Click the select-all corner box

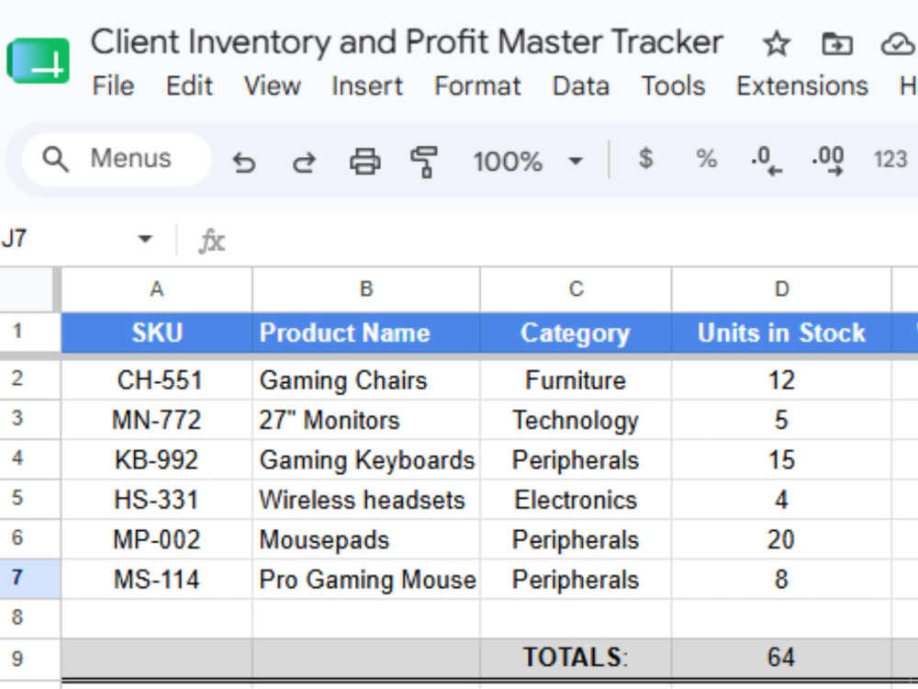click(28, 289)
